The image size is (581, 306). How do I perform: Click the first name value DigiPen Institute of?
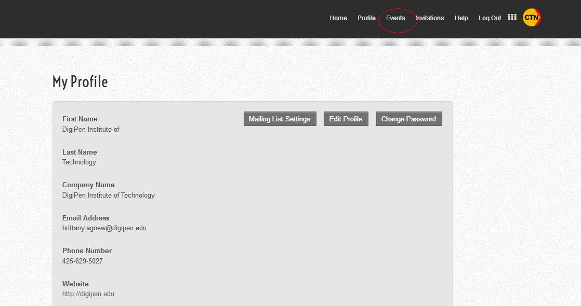tap(91, 130)
